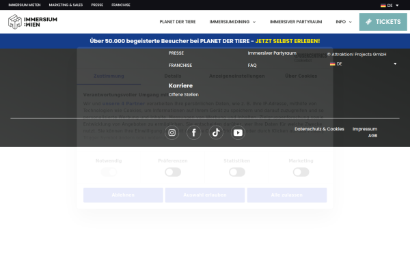The image size is (410, 256).
Task: Open the Facebook social icon
Action: [x=194, y=132]
